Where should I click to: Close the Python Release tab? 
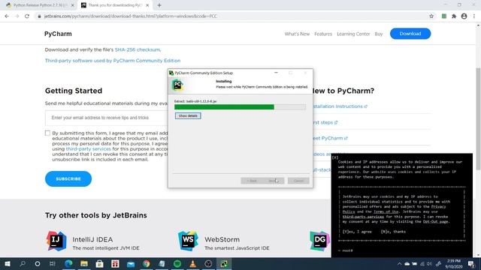pyautogui.click(x=72, y=5)
